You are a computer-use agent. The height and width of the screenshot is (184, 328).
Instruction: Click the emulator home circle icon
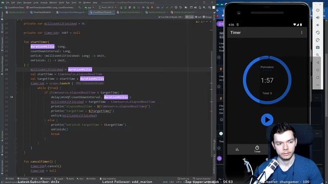318,70
